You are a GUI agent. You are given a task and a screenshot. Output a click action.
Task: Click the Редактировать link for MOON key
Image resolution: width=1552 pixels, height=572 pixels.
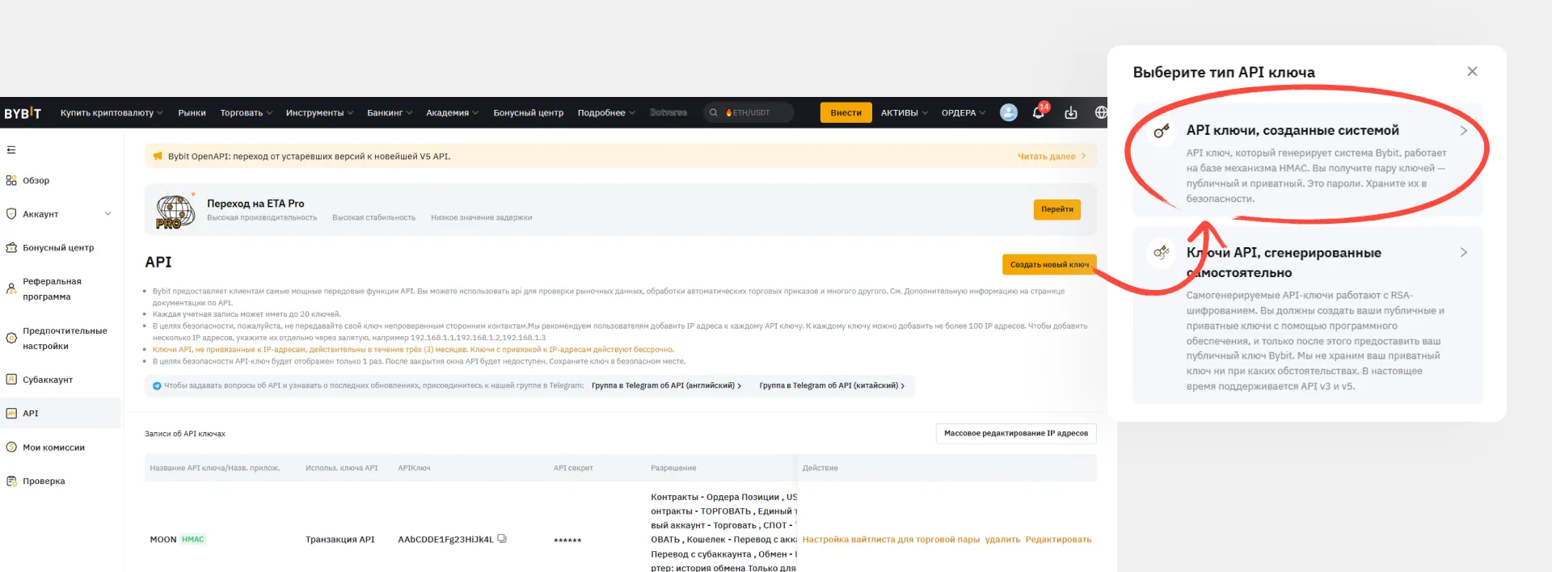(x=1058, y=540)
